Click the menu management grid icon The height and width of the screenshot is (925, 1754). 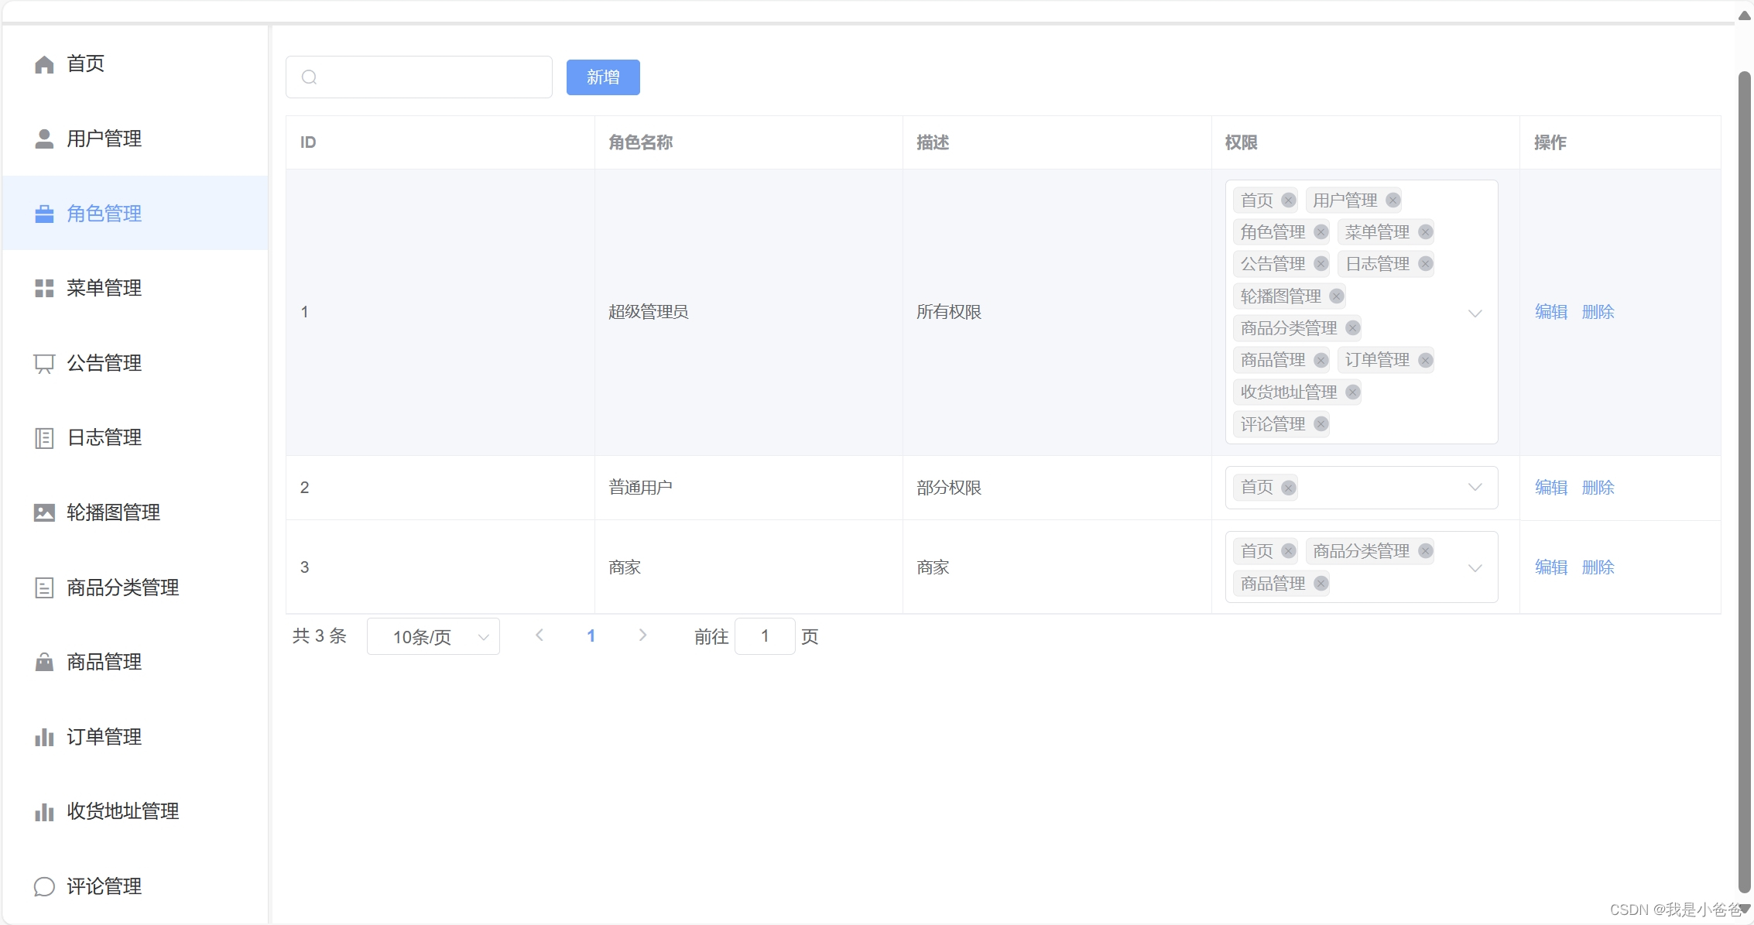tap(44, 289)
